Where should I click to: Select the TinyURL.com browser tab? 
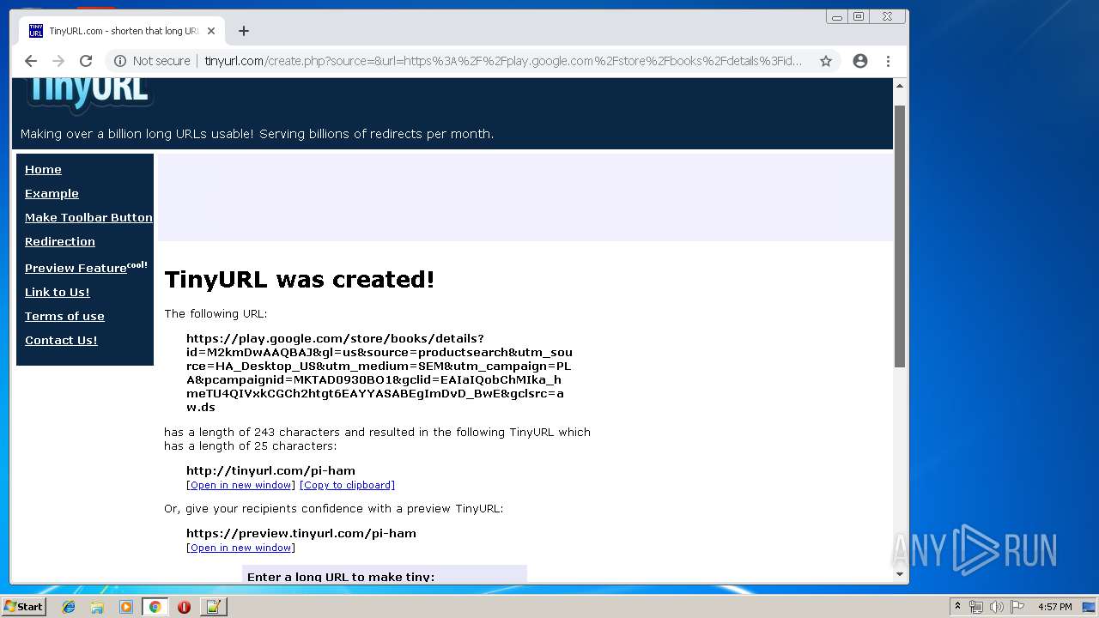point(120,31)
